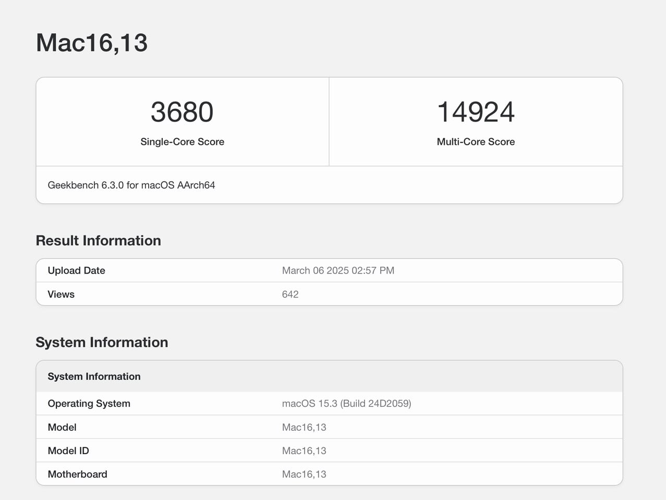The height and width of the screenshot is (500, 666).
Task: Open the System Information section heading
Action: pyautogui.click(x=101, y=342)
